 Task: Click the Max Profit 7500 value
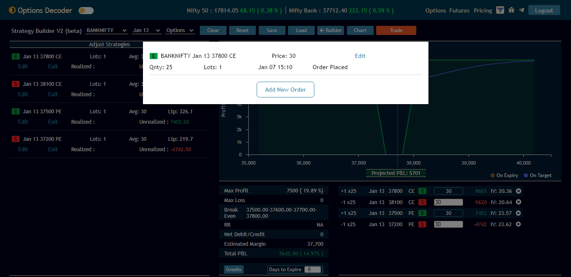click(x=305, y=191)
